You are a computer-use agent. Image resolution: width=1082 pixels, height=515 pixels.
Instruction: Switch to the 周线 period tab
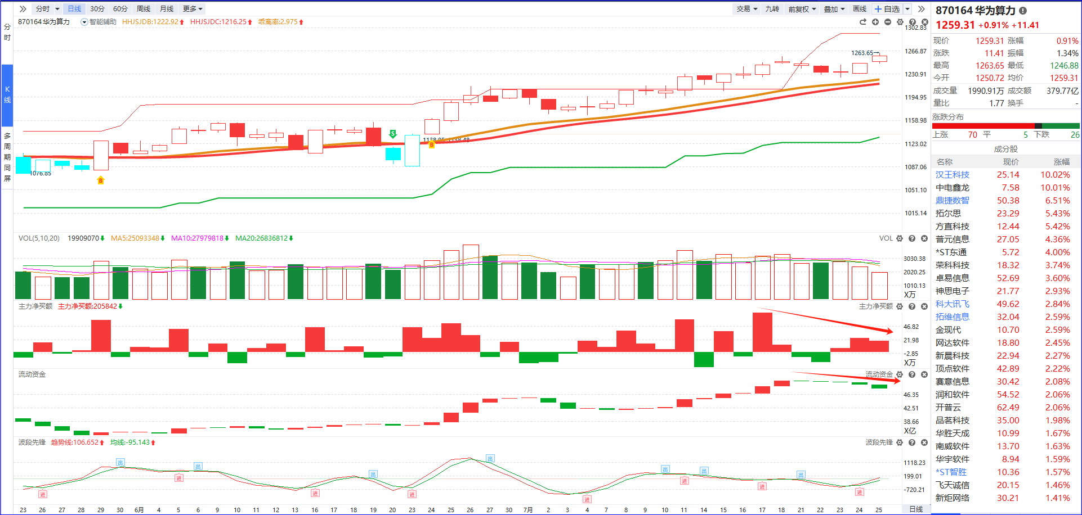(x=144, y=9)
